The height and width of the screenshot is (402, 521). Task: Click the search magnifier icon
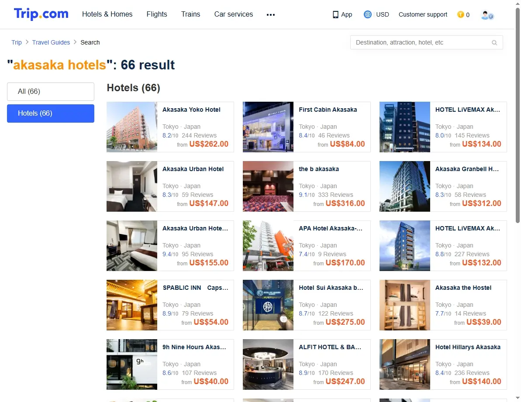(494, 42)
